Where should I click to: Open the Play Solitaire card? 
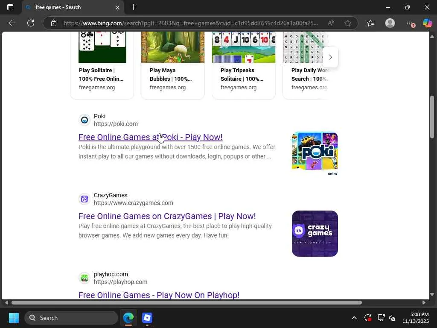tap(102, 65)
